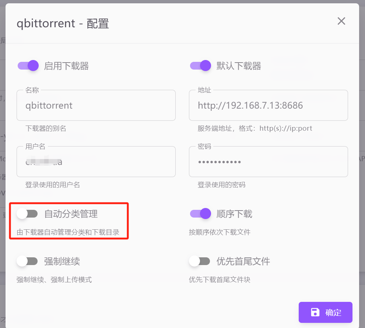Click the 强制继续 label text
This screenshot has height=328, width=365.
pos(62,261)
